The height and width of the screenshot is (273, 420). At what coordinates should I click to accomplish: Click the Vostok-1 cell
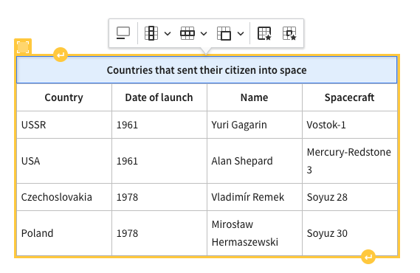click(350, 125)
